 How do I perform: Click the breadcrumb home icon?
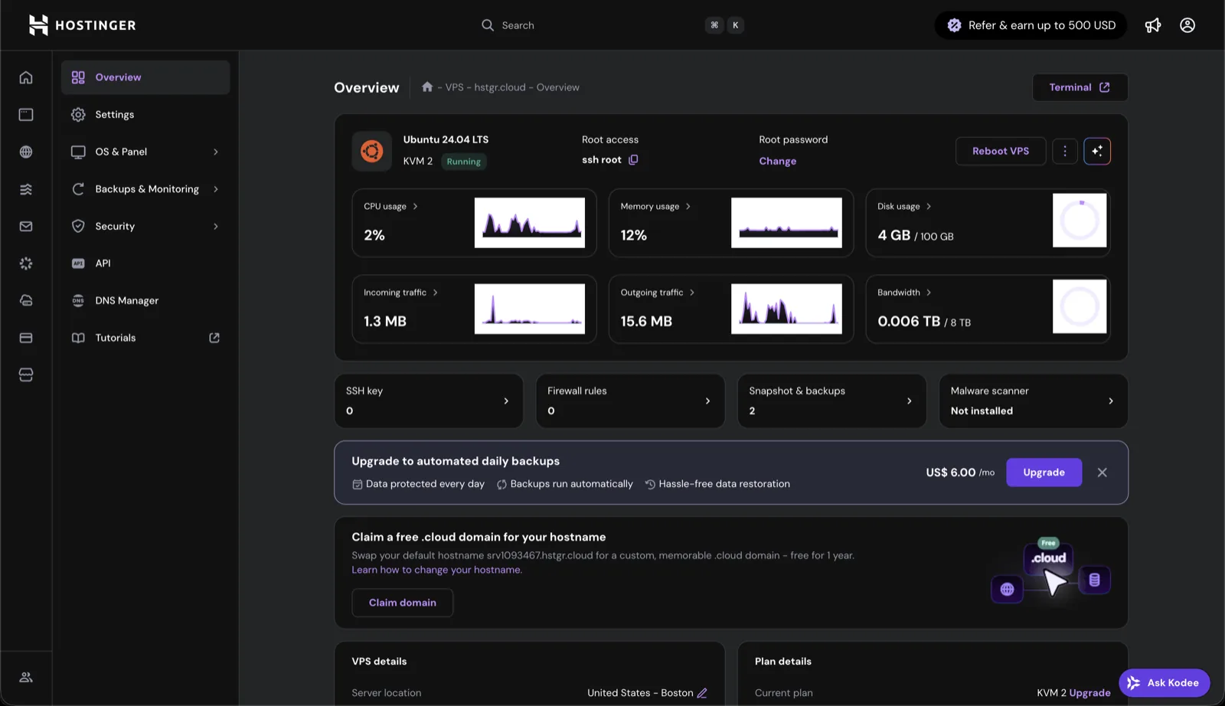coord(427,87)
